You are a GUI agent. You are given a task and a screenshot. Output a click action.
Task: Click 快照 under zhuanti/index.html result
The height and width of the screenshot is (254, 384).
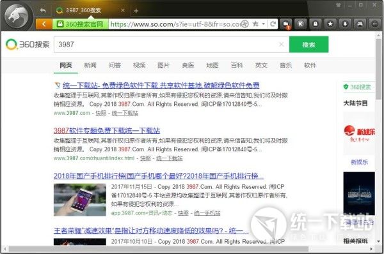145,158
